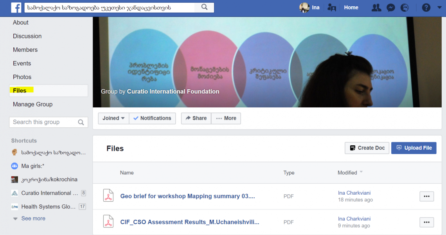Click Ina Charkviani on Geo brief row
This screenshot has width=446, height=235.
tap(354, 193)
